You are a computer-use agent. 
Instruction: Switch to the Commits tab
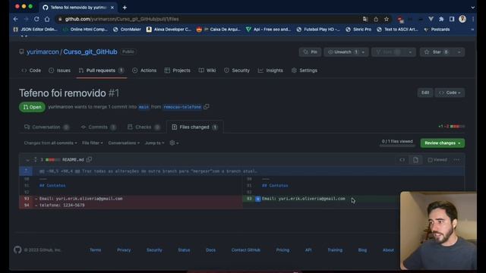98,127
